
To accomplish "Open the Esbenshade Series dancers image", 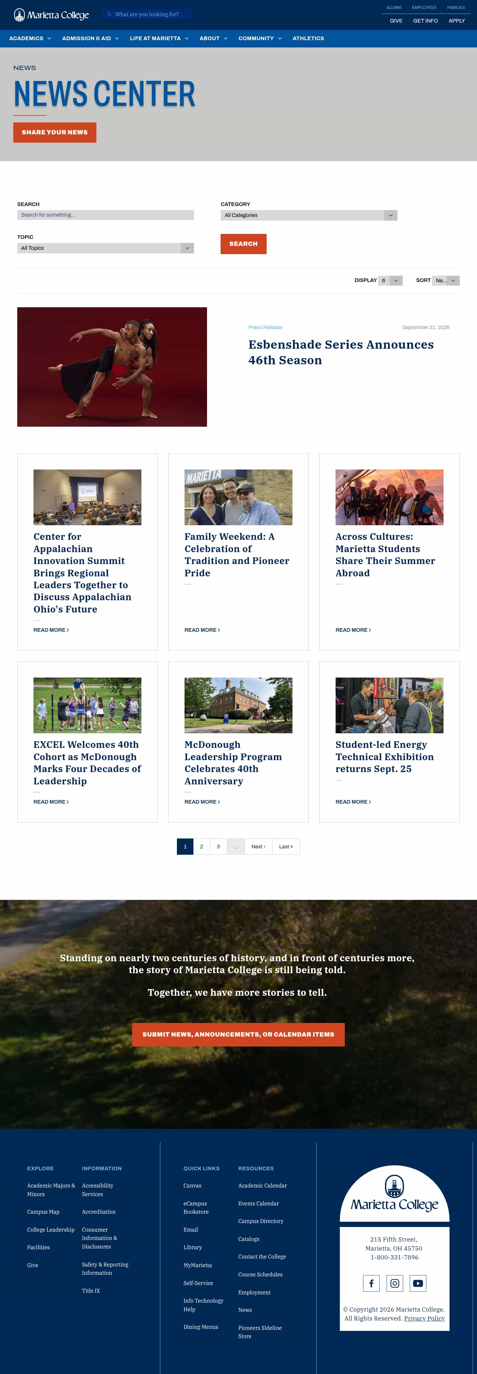I will click(112, 367).
